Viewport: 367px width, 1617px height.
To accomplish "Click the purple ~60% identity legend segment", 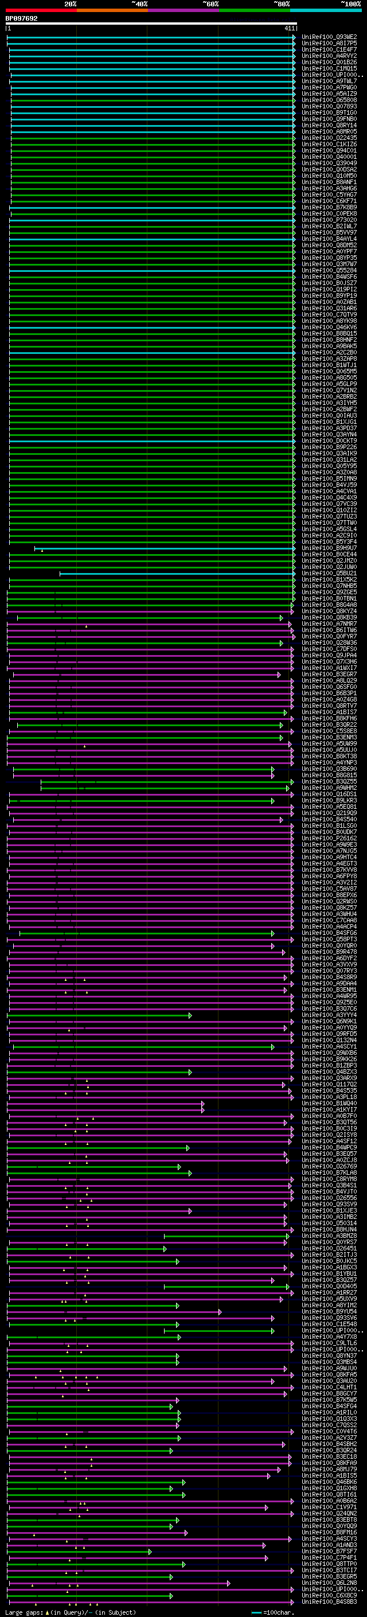I will [183, 10].
